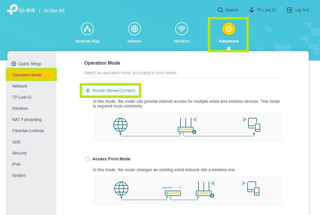Select the Advanced gear icon
The height and width of the screenshot is (215, 320).
(229, 29)
